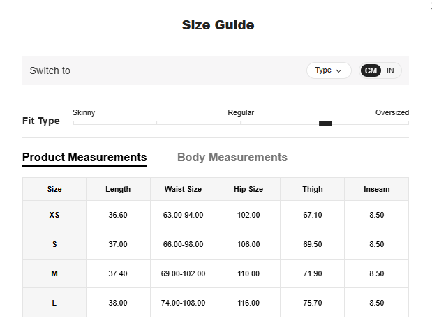Select the L size row label
The height and width of the screenshot is (323, 432).
(54, 303)
